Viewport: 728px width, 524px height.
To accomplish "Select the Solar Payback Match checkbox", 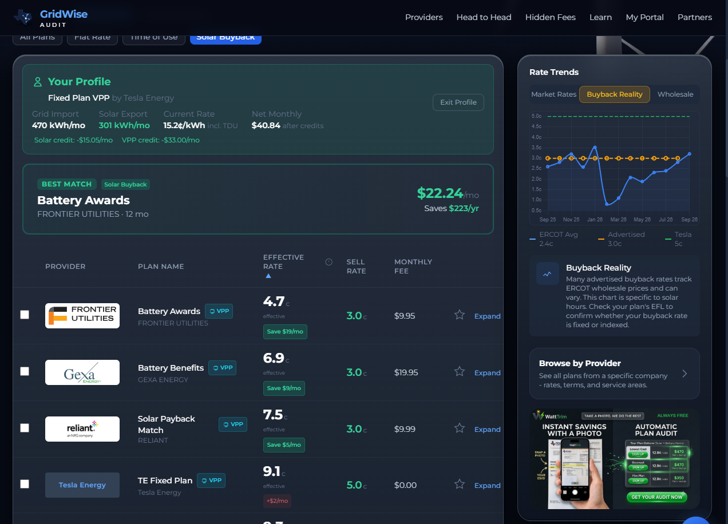I will 25,428.
